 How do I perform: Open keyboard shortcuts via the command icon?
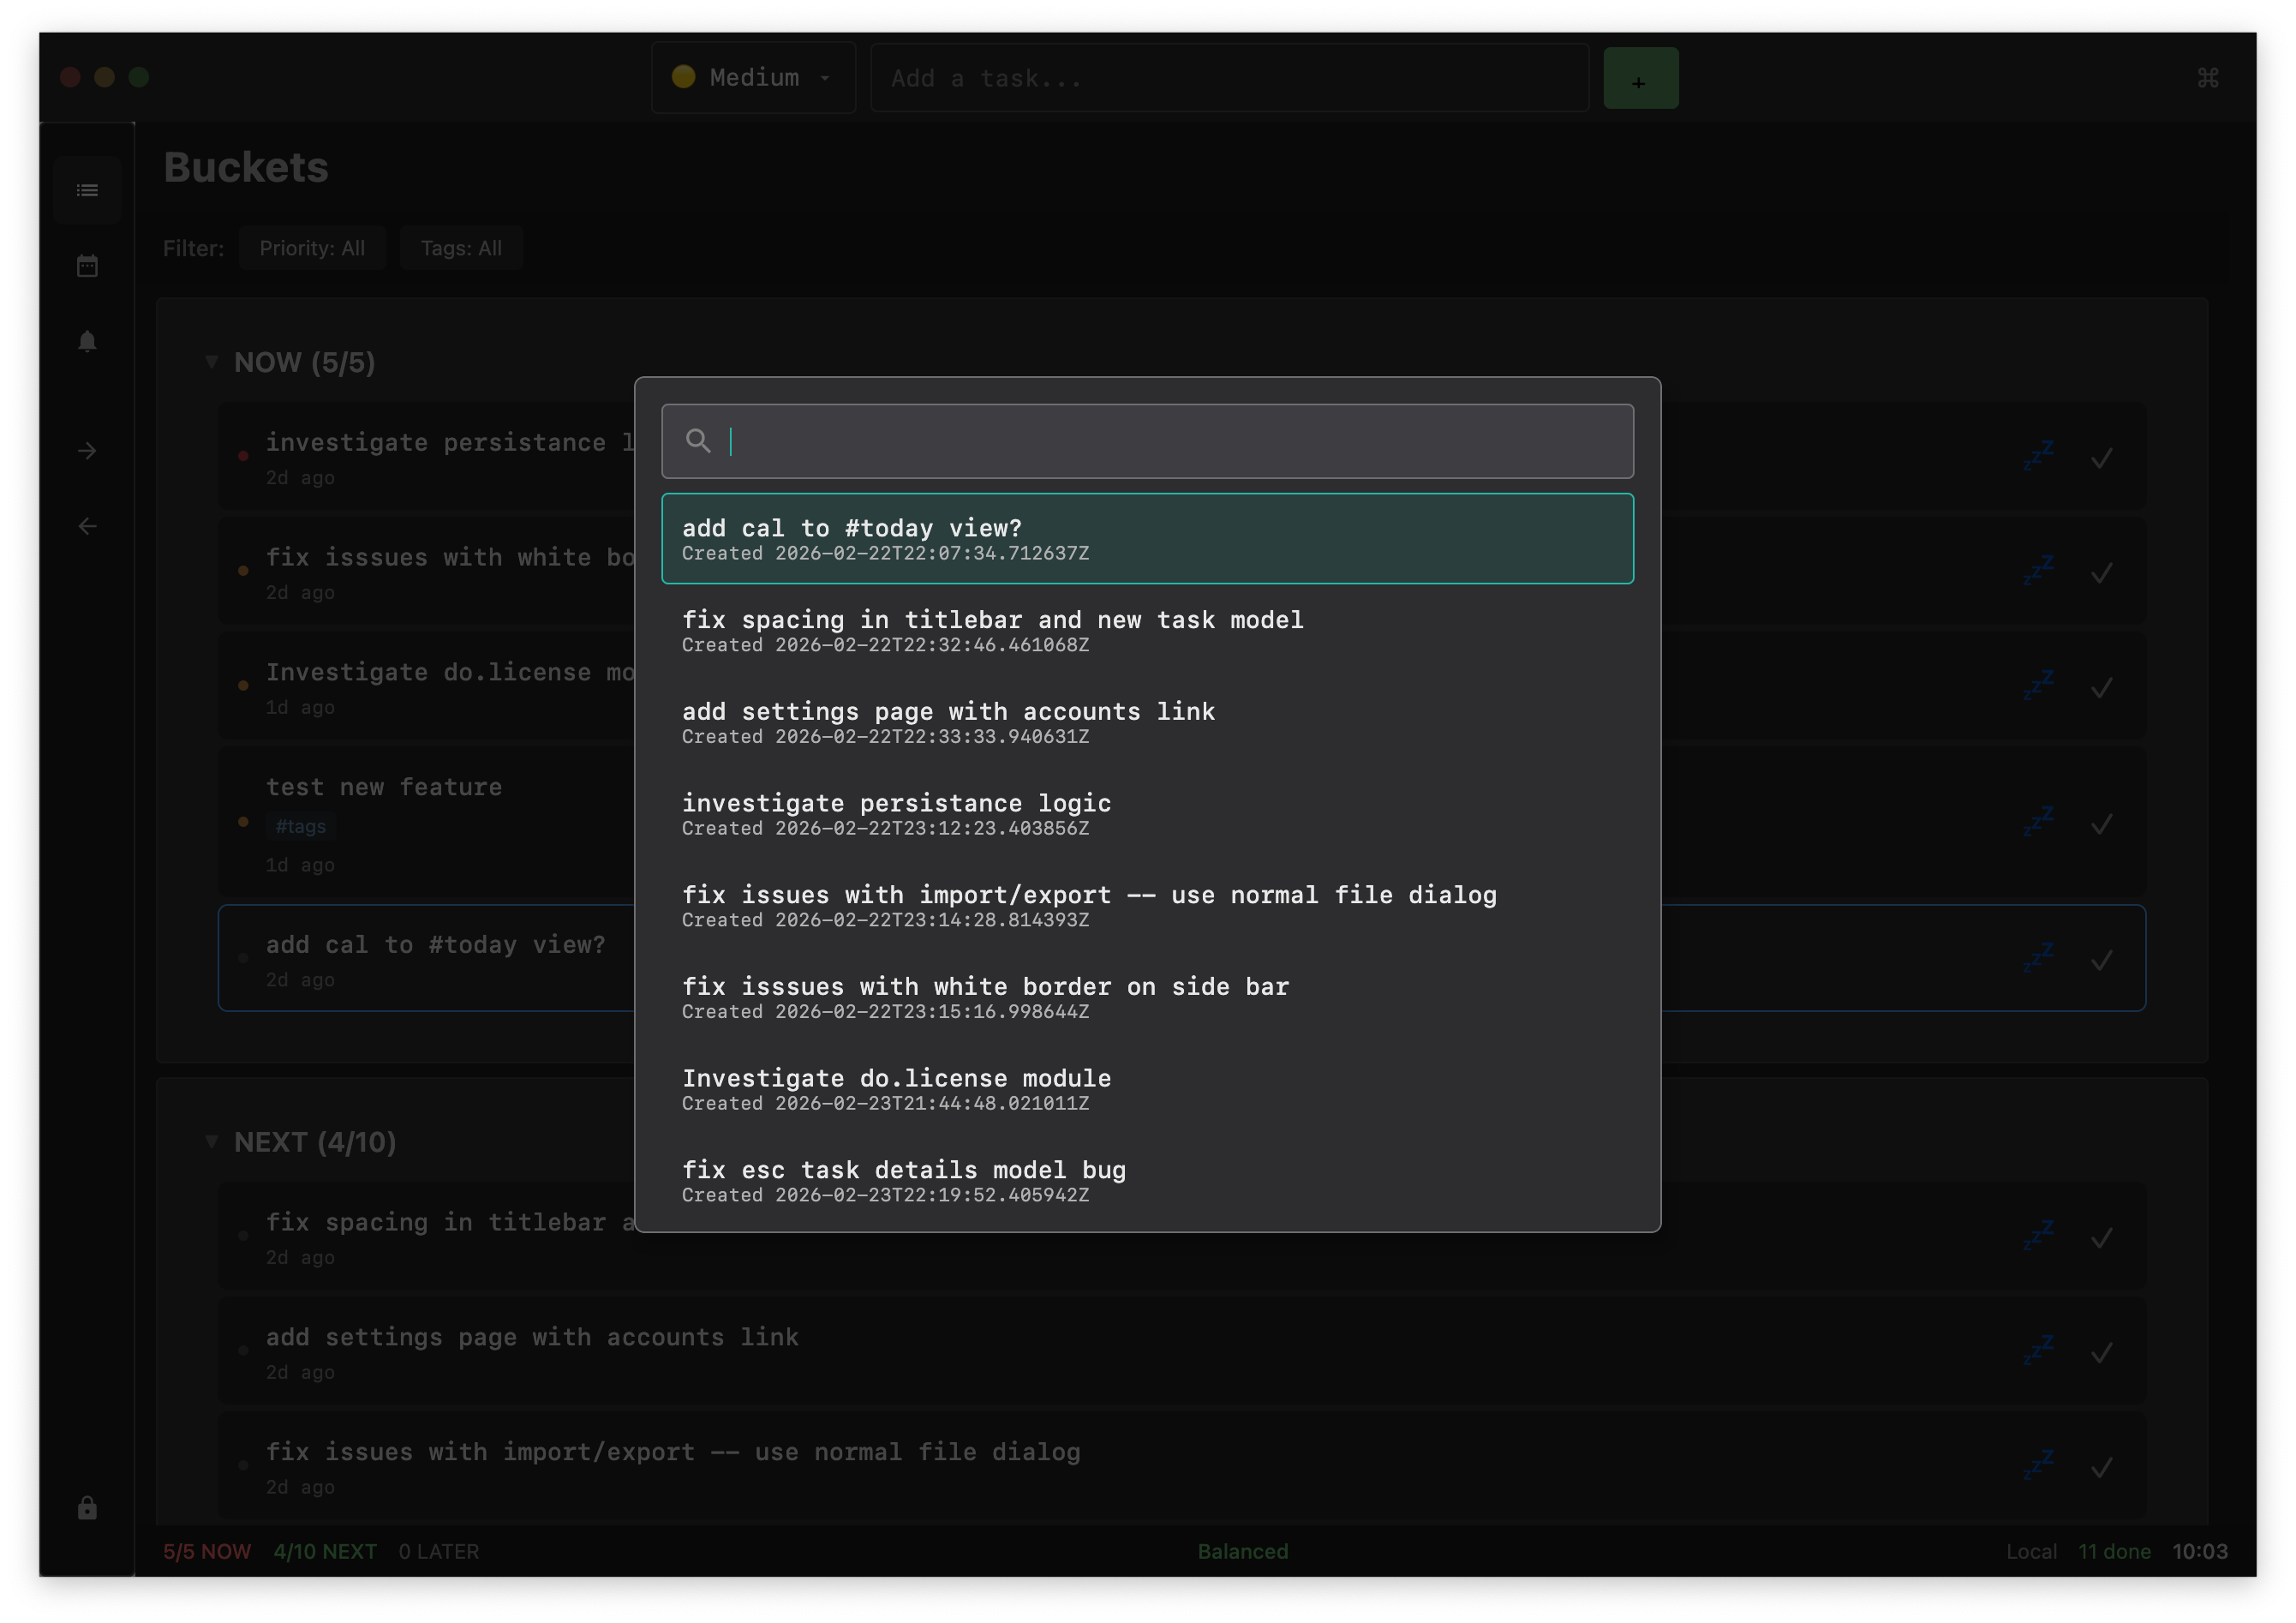click(x=2209, y=77)
